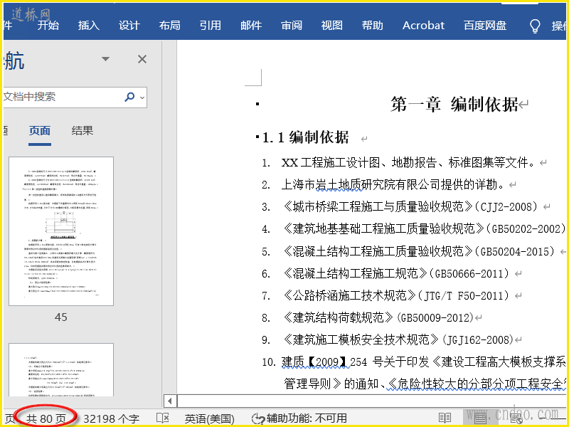The height and width of the screenshot is (427, 569).
Task: Expand the search options dropdown arrow
Action: pos(142,97)
